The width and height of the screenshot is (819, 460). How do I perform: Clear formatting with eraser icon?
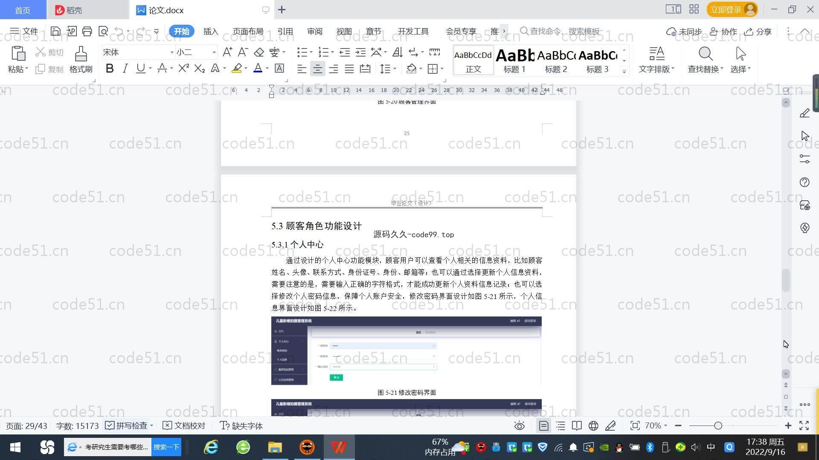tap(259, 52)
